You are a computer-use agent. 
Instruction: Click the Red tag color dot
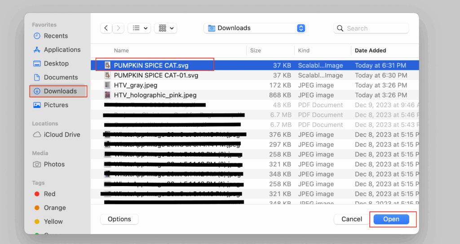coord(37,194)
